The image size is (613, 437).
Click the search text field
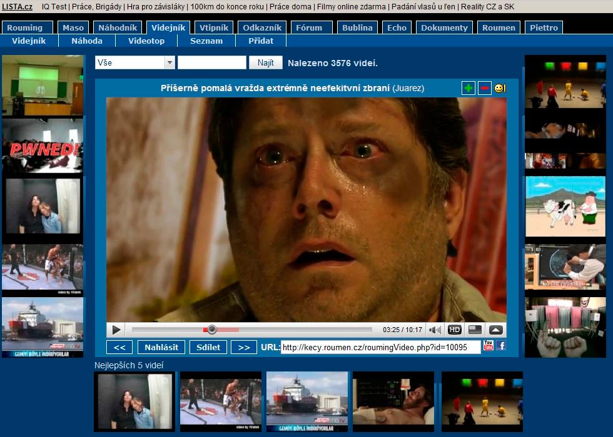pyautogui.click(x=212, y=62)
